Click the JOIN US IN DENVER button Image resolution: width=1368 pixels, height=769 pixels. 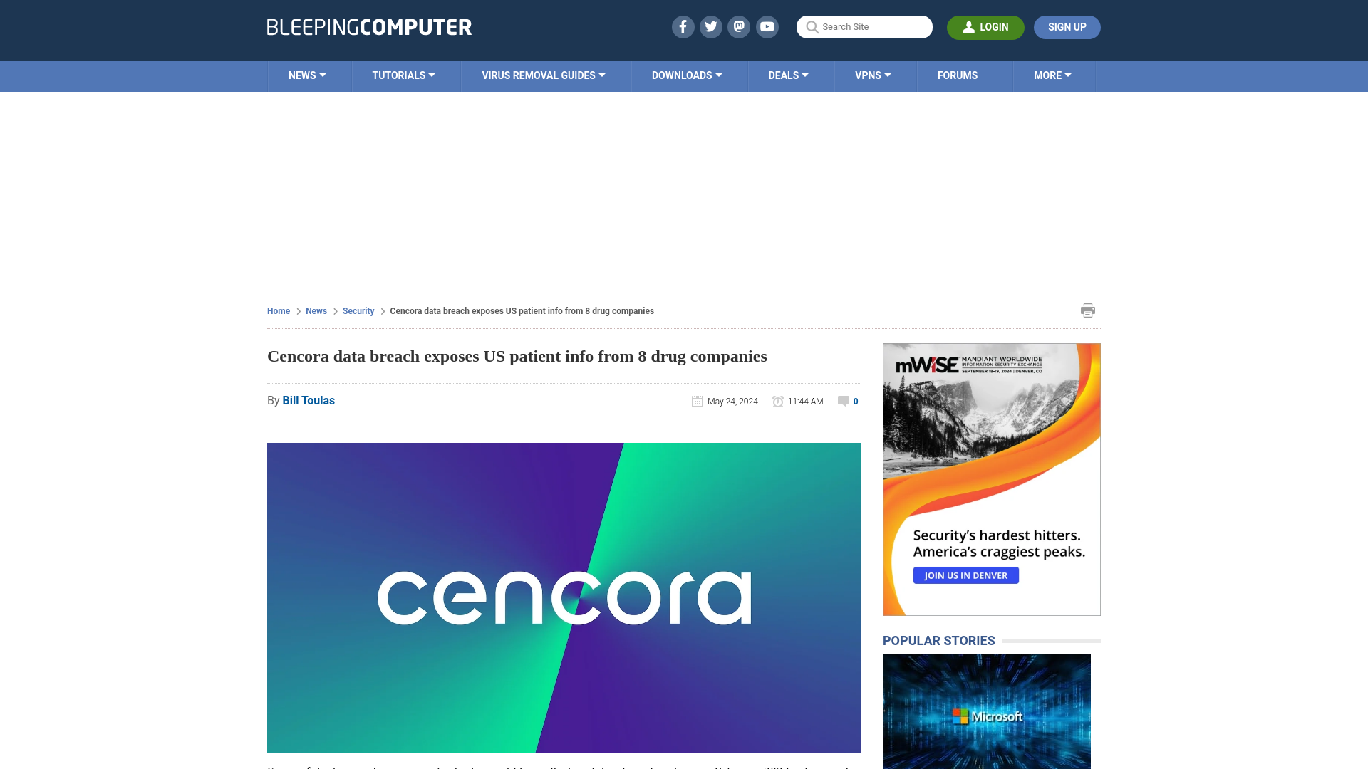(966, 575)
